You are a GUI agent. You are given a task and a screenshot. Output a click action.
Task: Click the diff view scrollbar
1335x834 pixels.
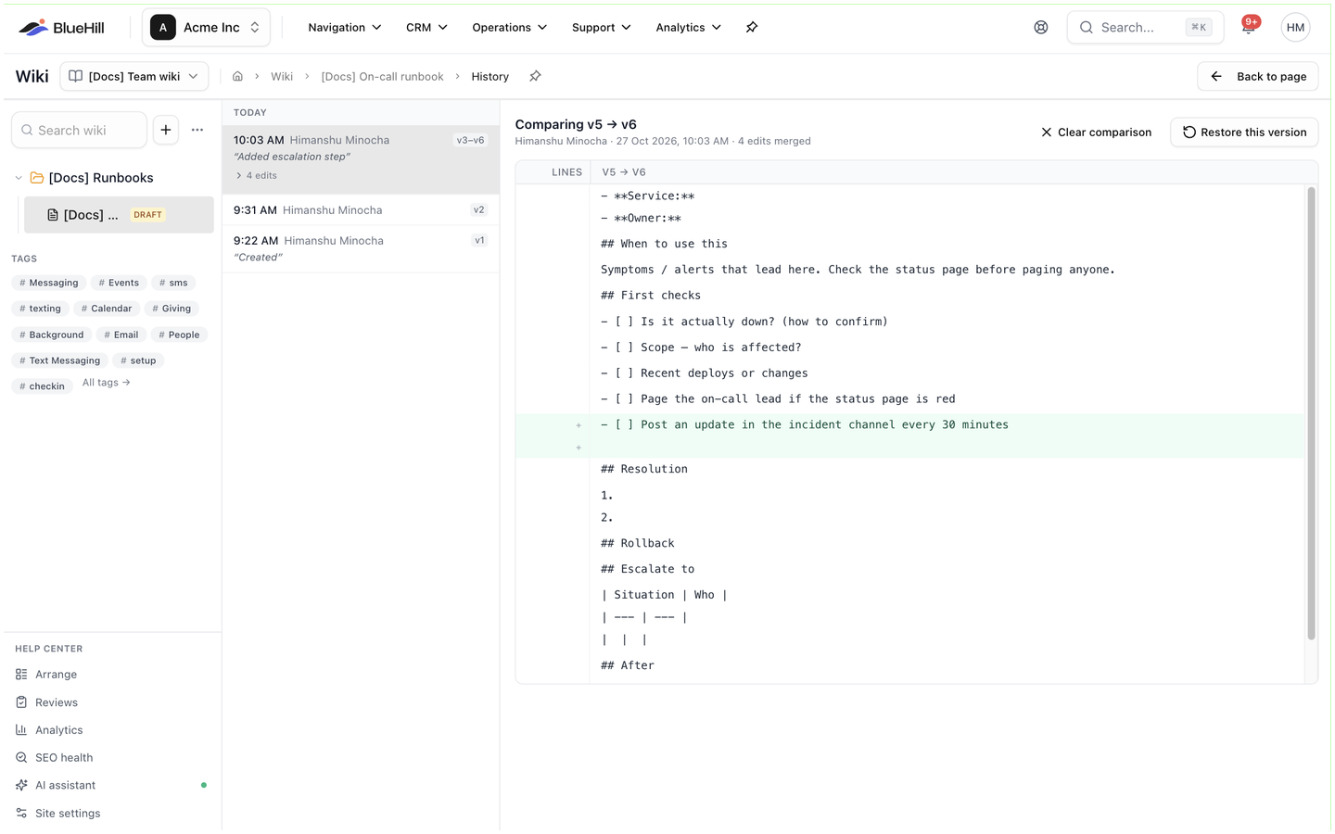[1311, 413]
